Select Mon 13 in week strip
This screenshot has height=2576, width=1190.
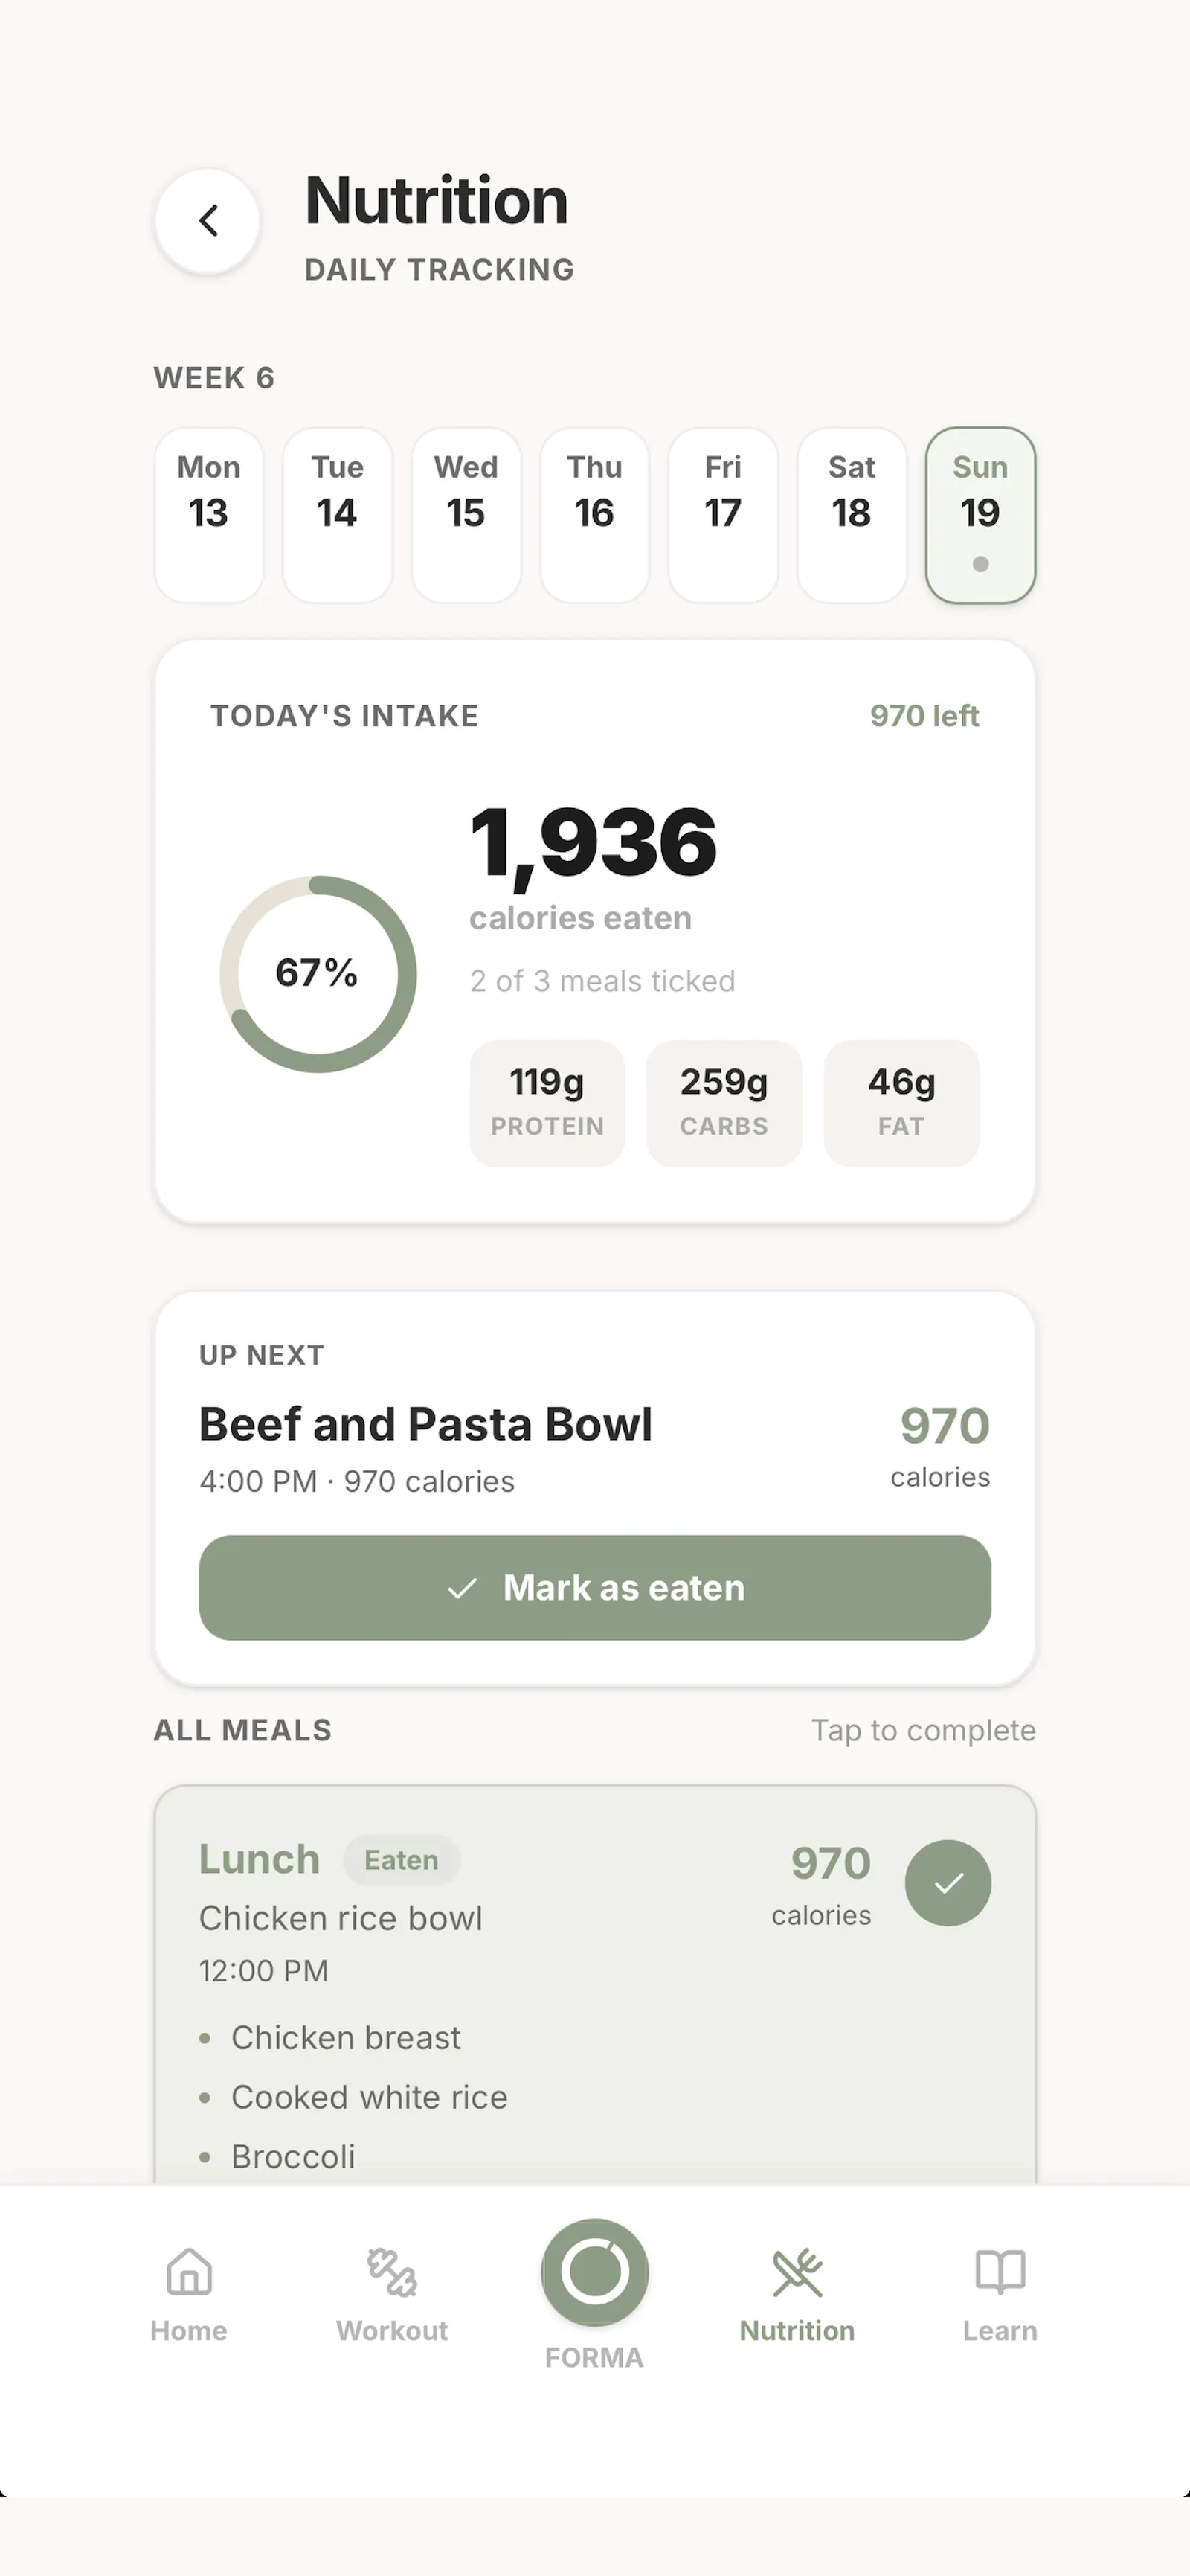click(x=209, y=515)
